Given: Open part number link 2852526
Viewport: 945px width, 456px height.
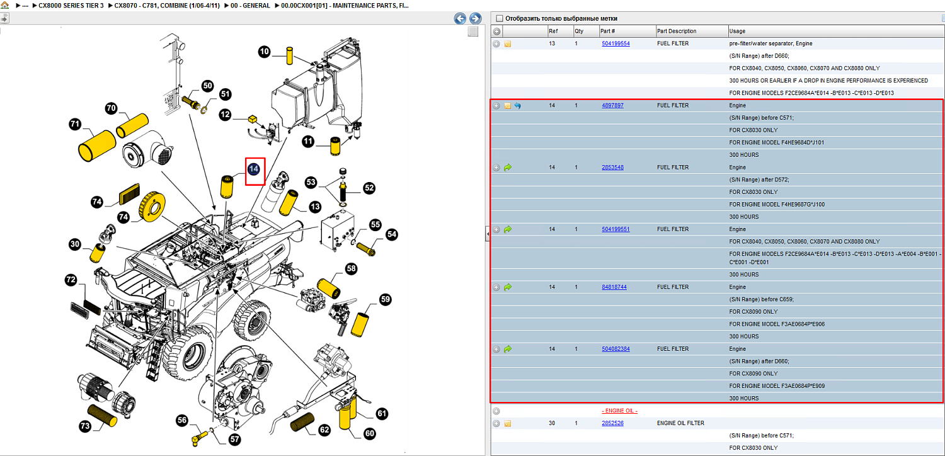Looking at the screenshot, I should (612, 423).
